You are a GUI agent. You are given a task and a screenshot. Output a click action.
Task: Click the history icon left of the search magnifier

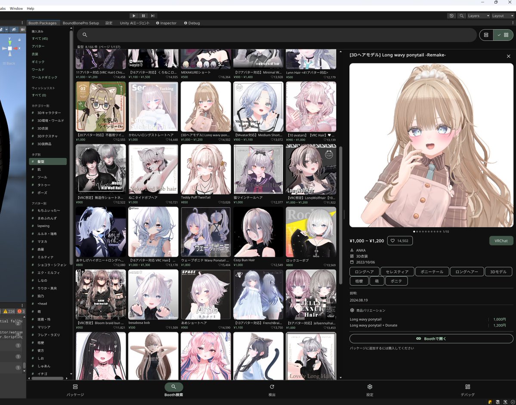pyautogui.click(x=451, y=15)
